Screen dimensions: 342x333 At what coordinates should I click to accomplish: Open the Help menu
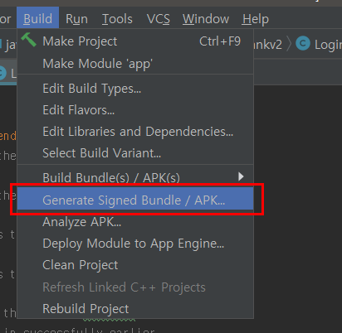tap(255, 19)
